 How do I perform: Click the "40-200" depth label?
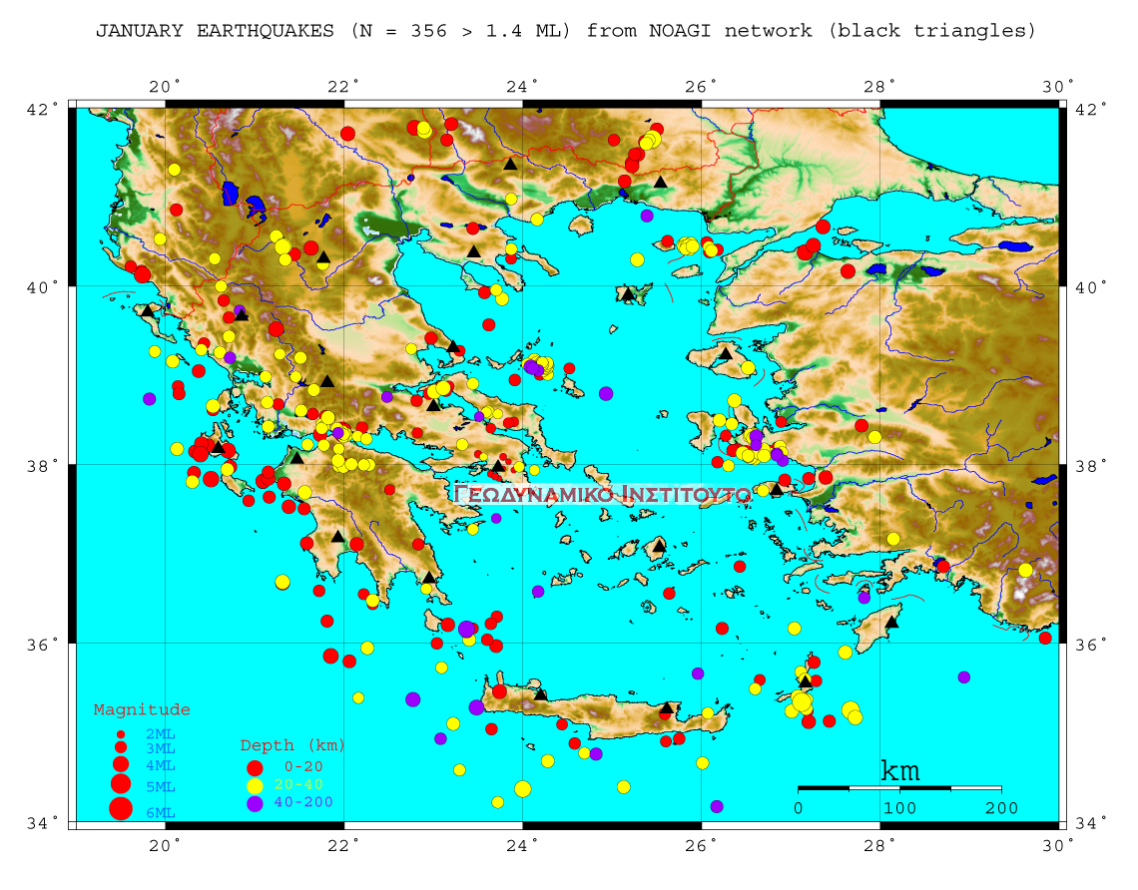[303, 801]
